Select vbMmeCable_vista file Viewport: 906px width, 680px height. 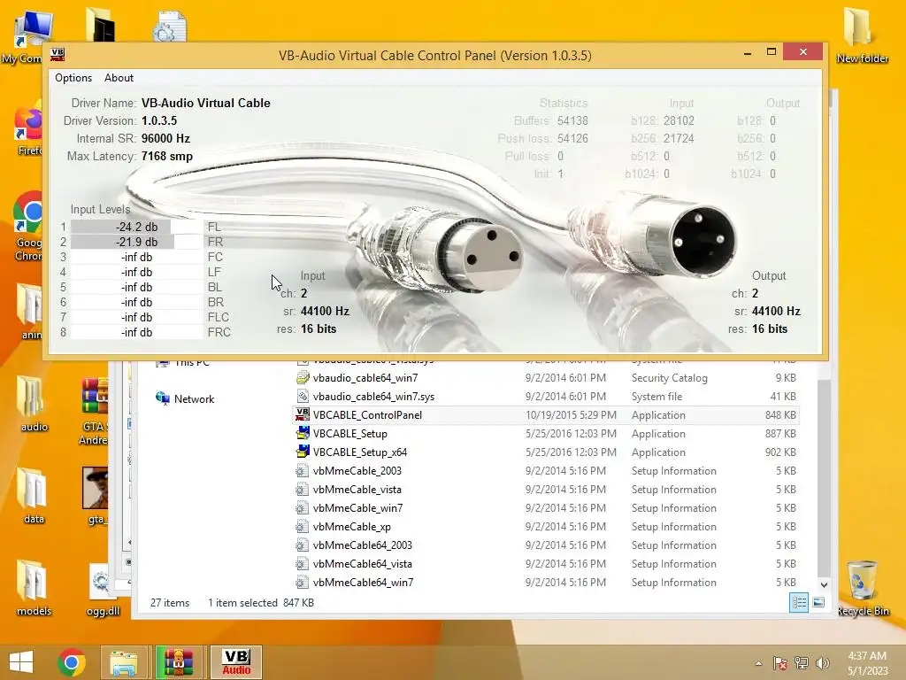coord(546,489)
